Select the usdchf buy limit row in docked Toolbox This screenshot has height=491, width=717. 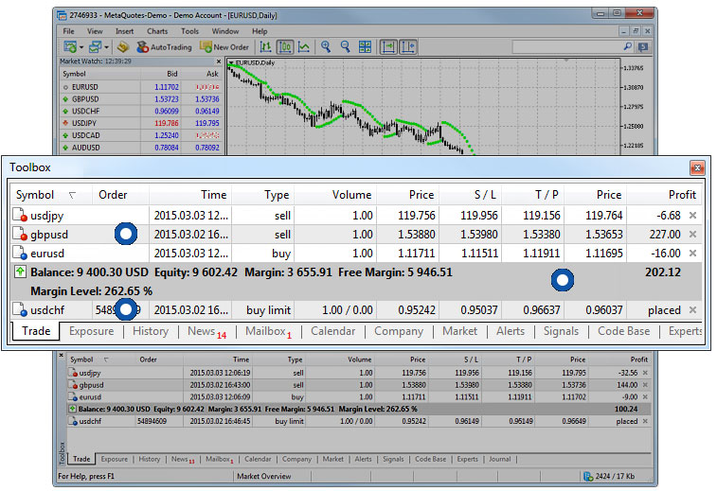click(359, 421)
